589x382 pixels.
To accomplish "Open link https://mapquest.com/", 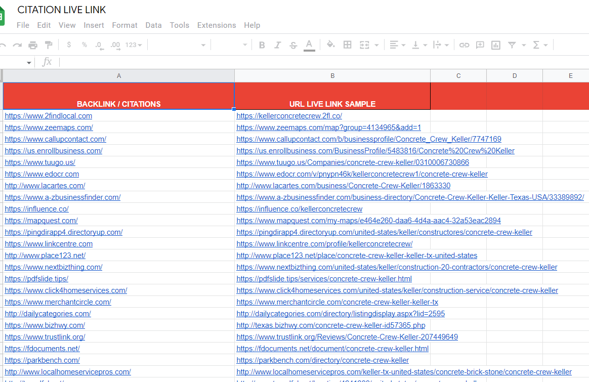I will click(41, 221).
